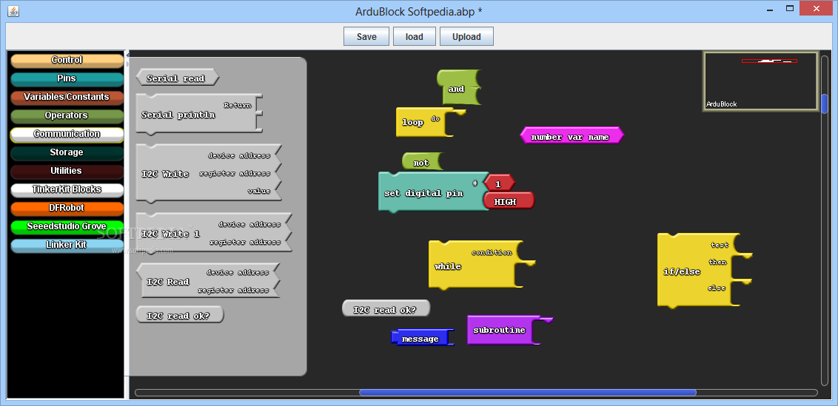Select the magenta number var name block

tap(571, 135)
